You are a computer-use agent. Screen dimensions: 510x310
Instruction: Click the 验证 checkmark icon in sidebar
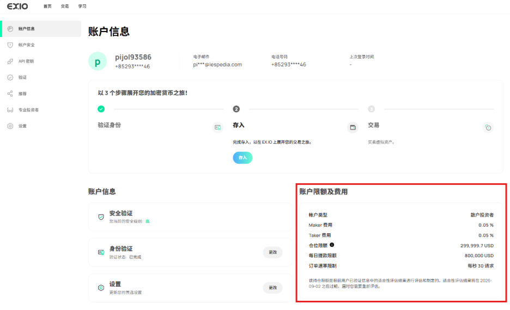pyautogui.click(x=10, y=78)
